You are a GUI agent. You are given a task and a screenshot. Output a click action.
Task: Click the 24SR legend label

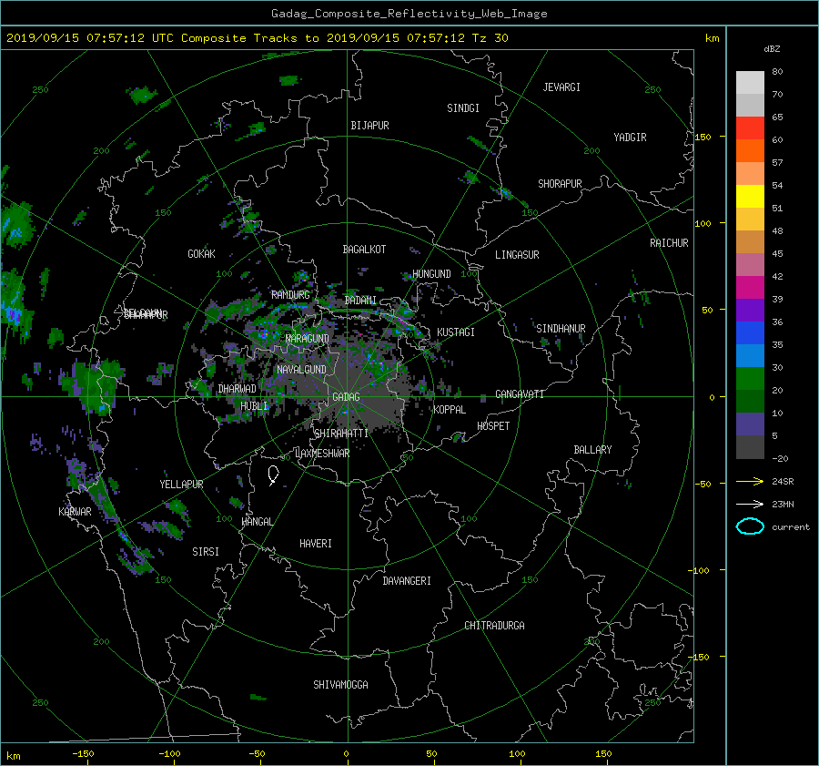(783, 482)
